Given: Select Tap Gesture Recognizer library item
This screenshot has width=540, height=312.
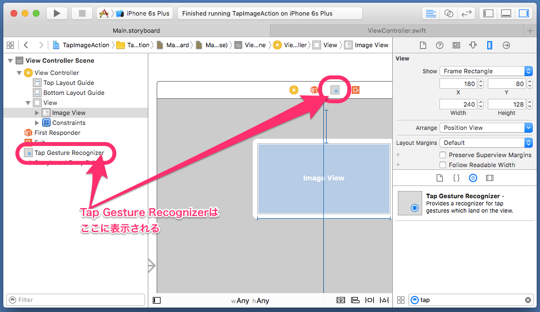Looking at the screenshot, I should click(x=465, y=203).
